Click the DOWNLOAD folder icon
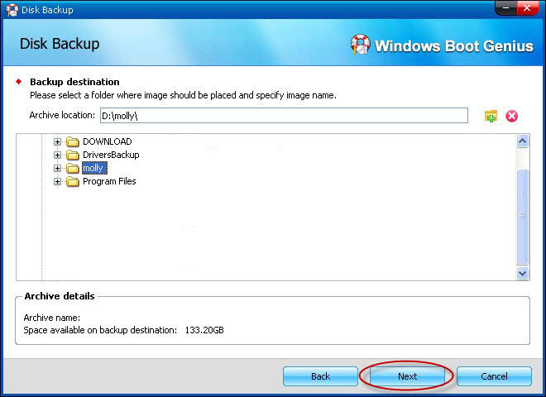The image size is (546, 397). click(x=73, y=141)
